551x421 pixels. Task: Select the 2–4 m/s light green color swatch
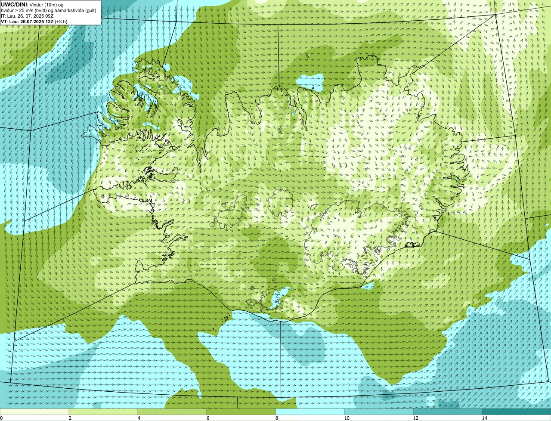[103, 412]
